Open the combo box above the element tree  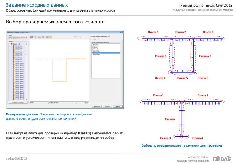point(18,38)
